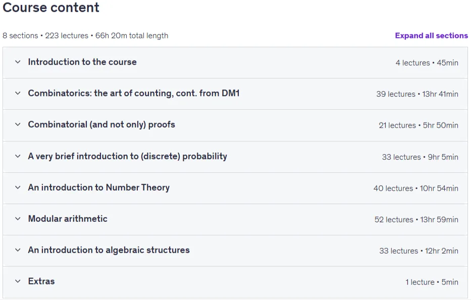
Task: Open An introduction to Number Theory title
Action: tap(99, 188)
